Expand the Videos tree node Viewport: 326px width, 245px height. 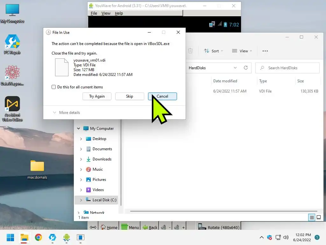tap(81, 190)
